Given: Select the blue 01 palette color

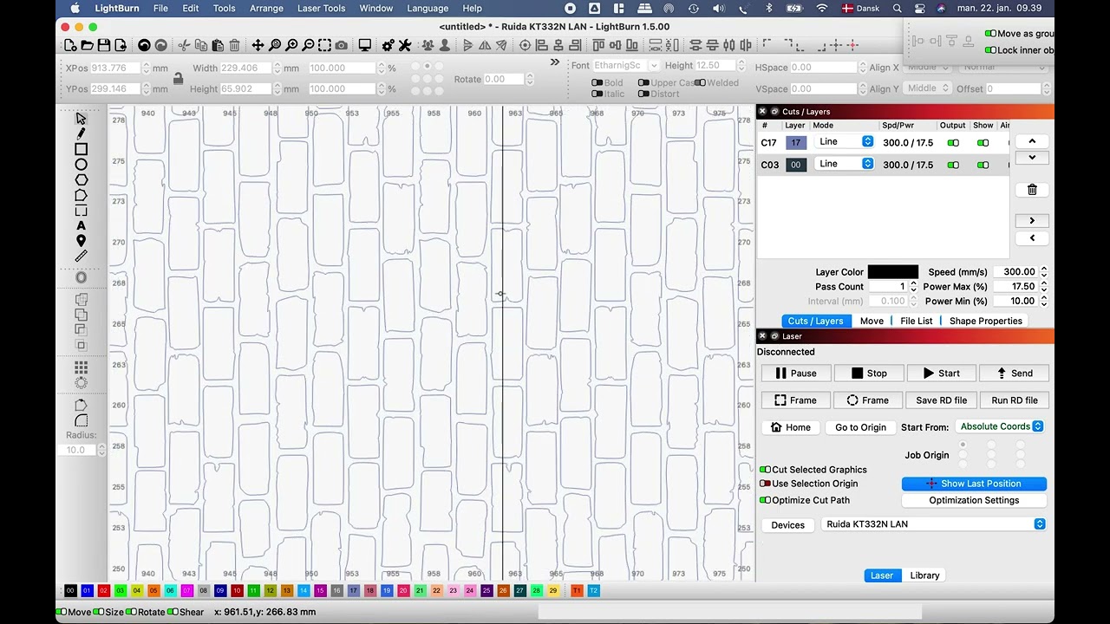Looking at the screenshot, I should click(87, 591).
